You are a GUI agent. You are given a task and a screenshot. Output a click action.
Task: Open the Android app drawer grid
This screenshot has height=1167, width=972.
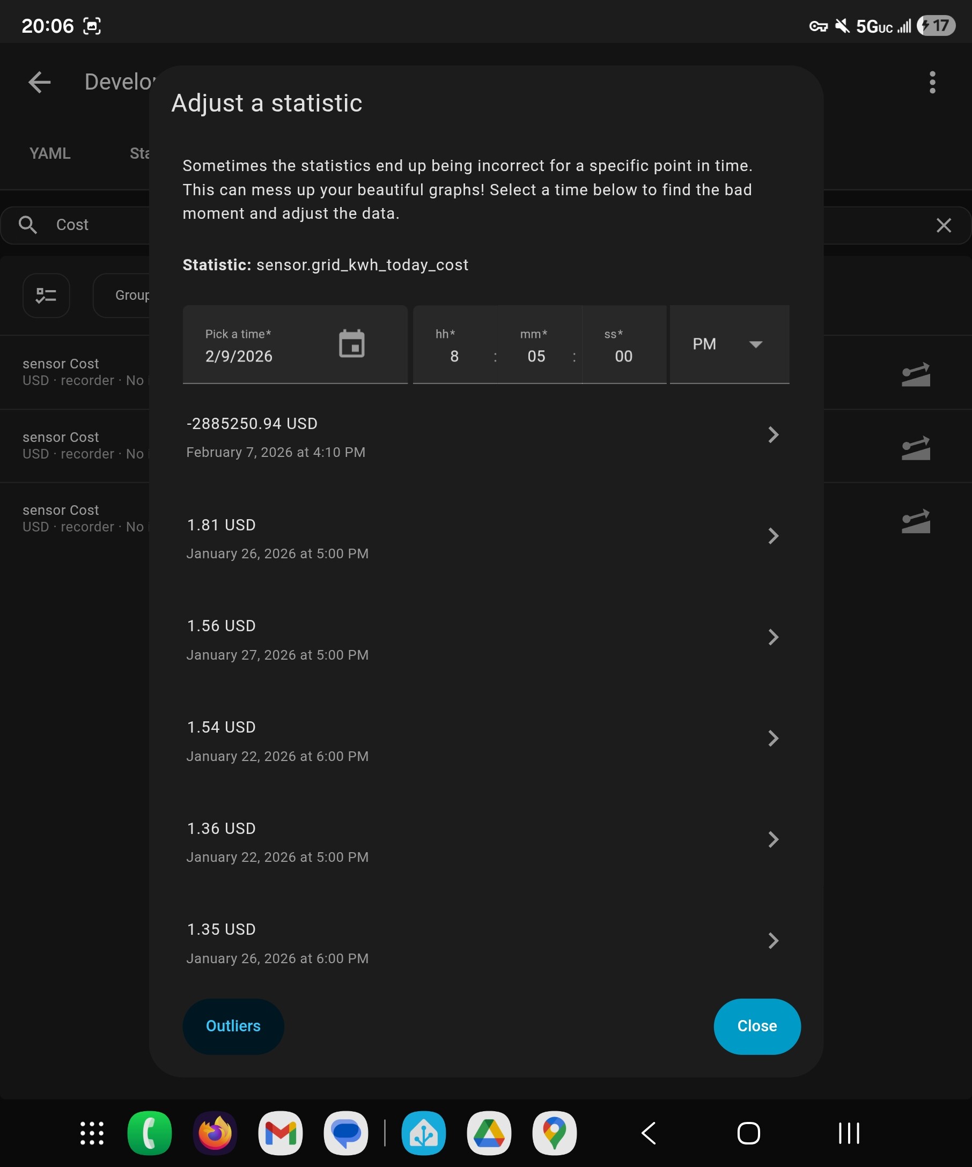tap(92, 1133)
